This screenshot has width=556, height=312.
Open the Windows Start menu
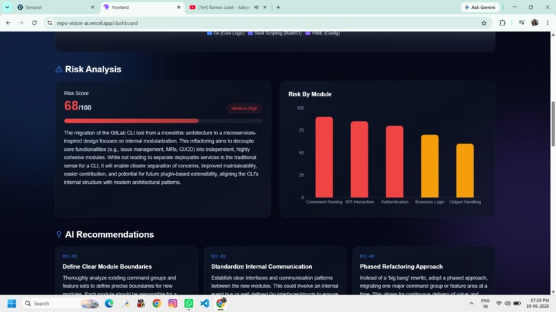(12, 304)
